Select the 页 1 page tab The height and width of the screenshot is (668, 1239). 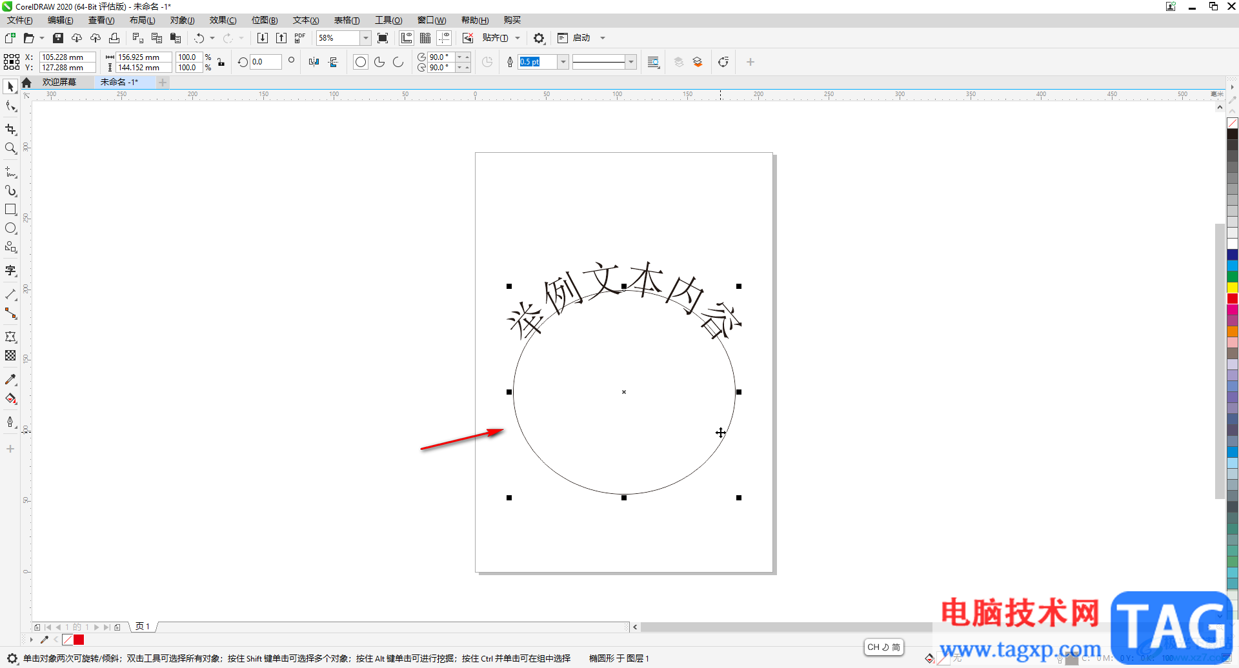(x=143, y=627)
